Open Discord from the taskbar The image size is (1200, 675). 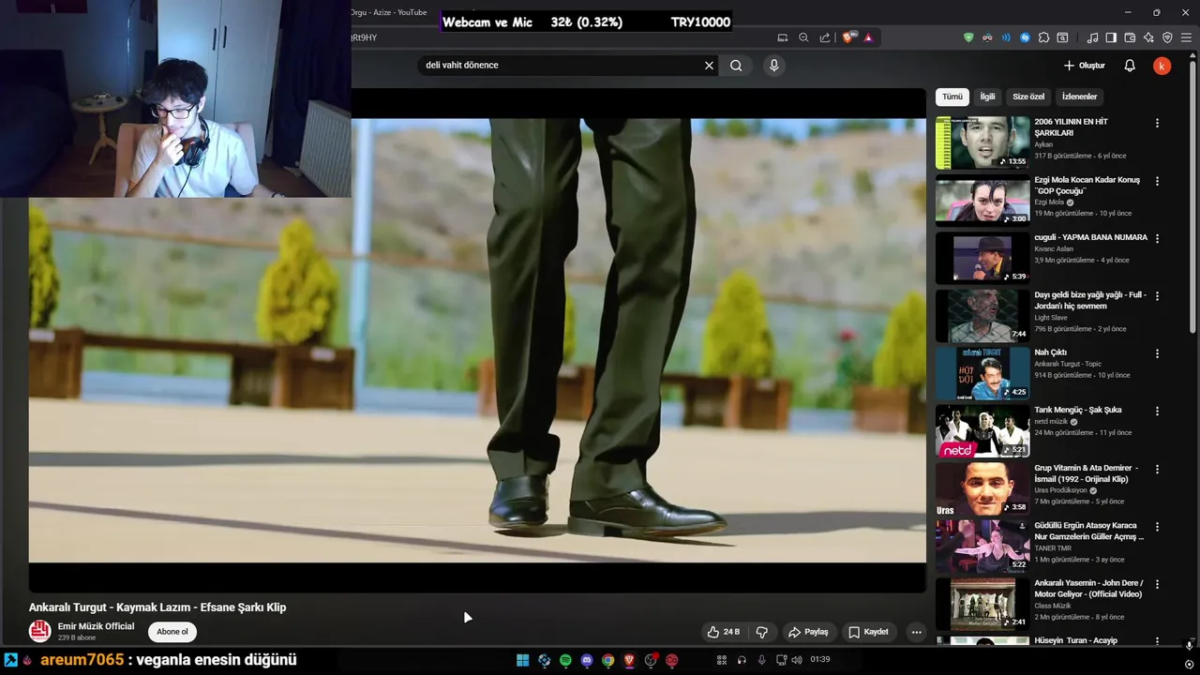[587, 660]
